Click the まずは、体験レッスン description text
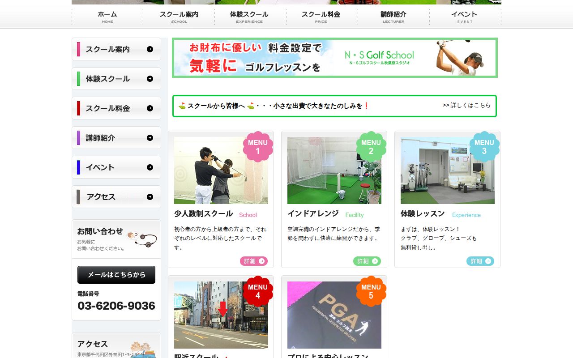Image resolution: width=573 pixels, height=358 pixels. 439,238
